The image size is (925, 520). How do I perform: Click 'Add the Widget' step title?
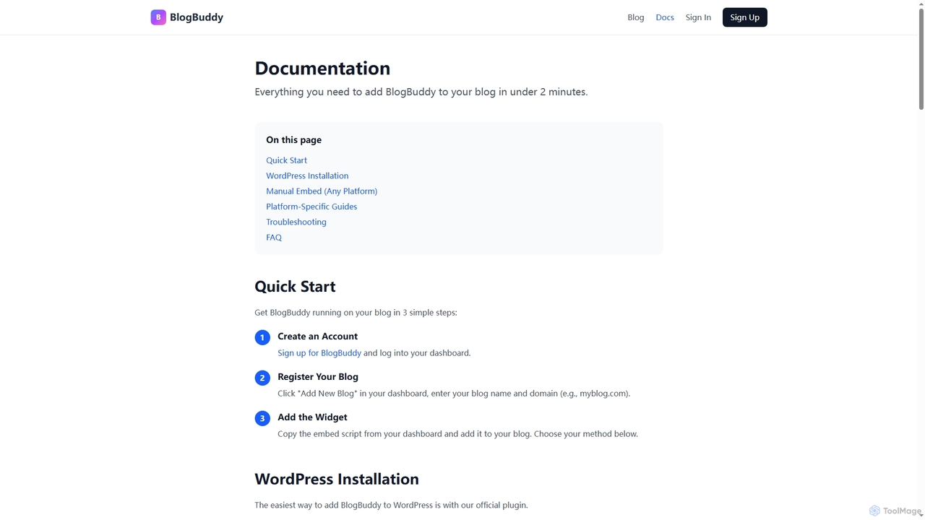[312, 417]
